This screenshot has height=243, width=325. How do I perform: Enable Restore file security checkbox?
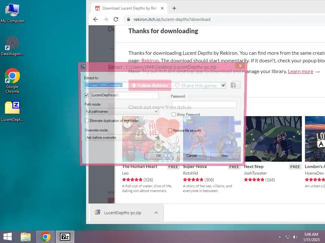(x=170, y=131)
